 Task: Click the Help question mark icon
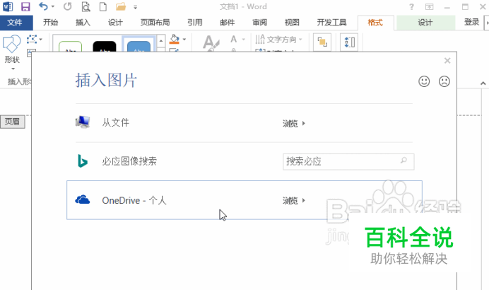(x=412, y=7)
